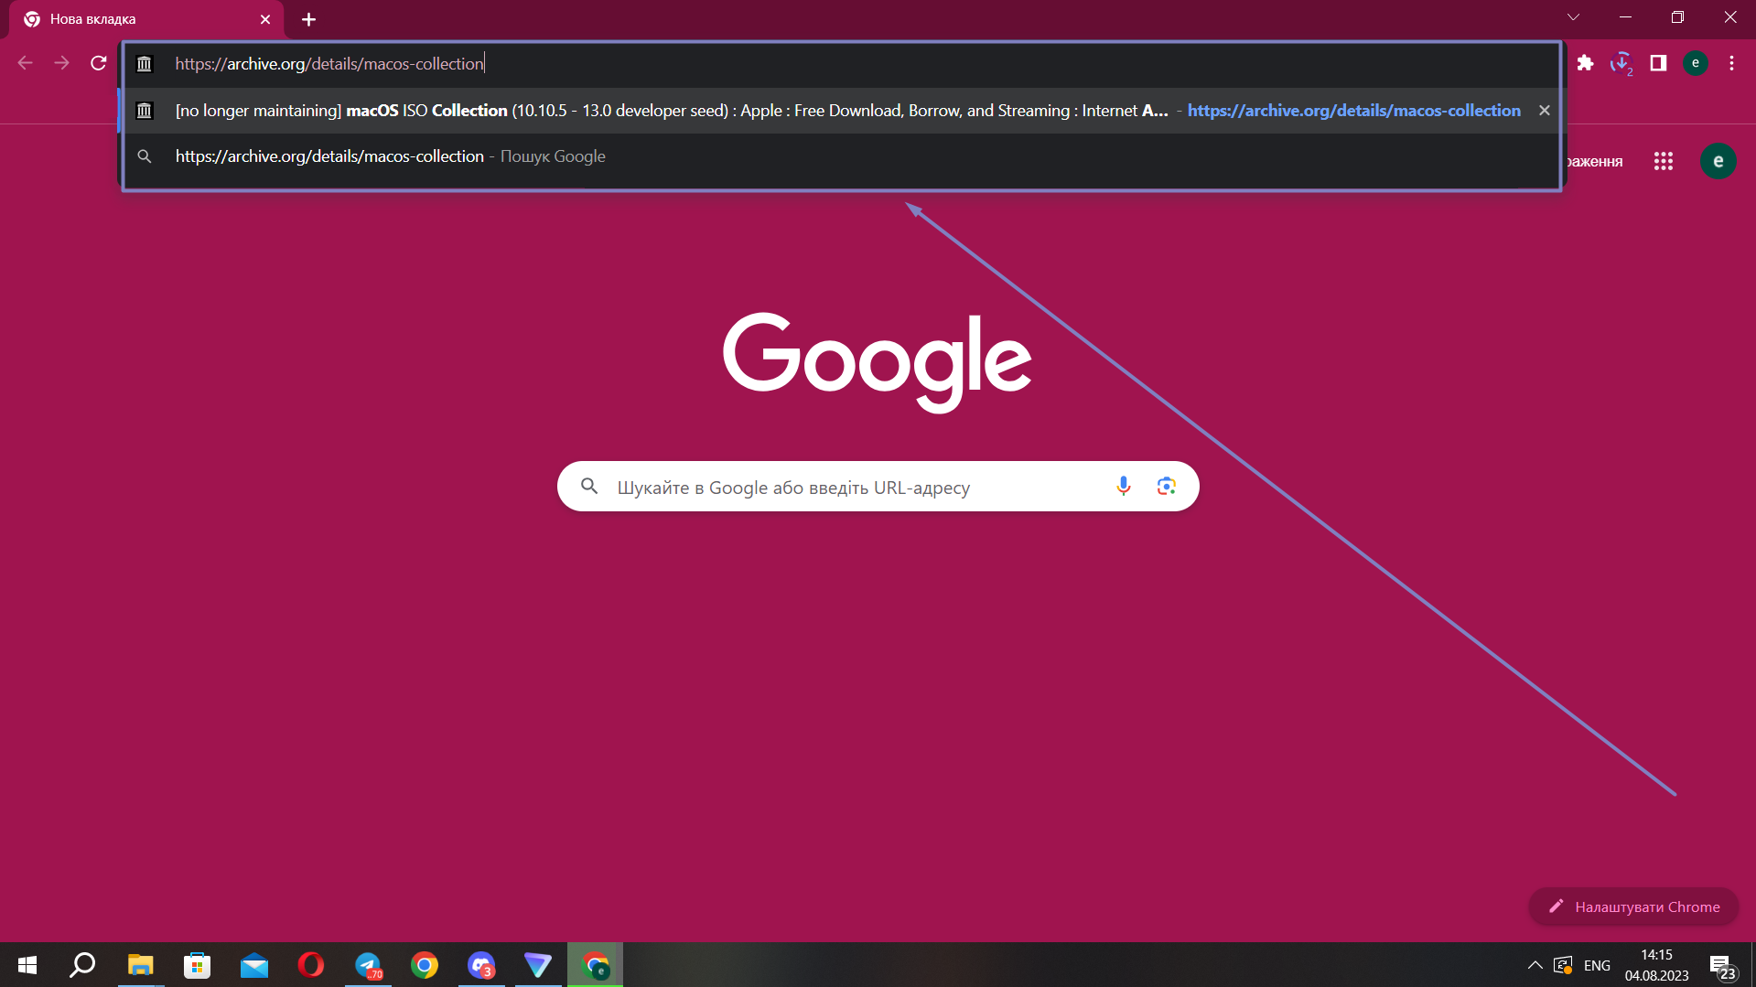The height and width of the screenshot is (987, 1756).
Task: Close the 'Нова вкладка' tab
Action: pos(265,19)
